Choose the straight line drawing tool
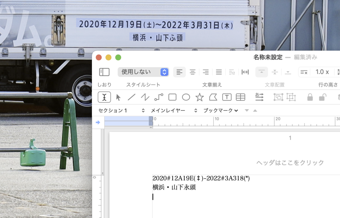 131,97
